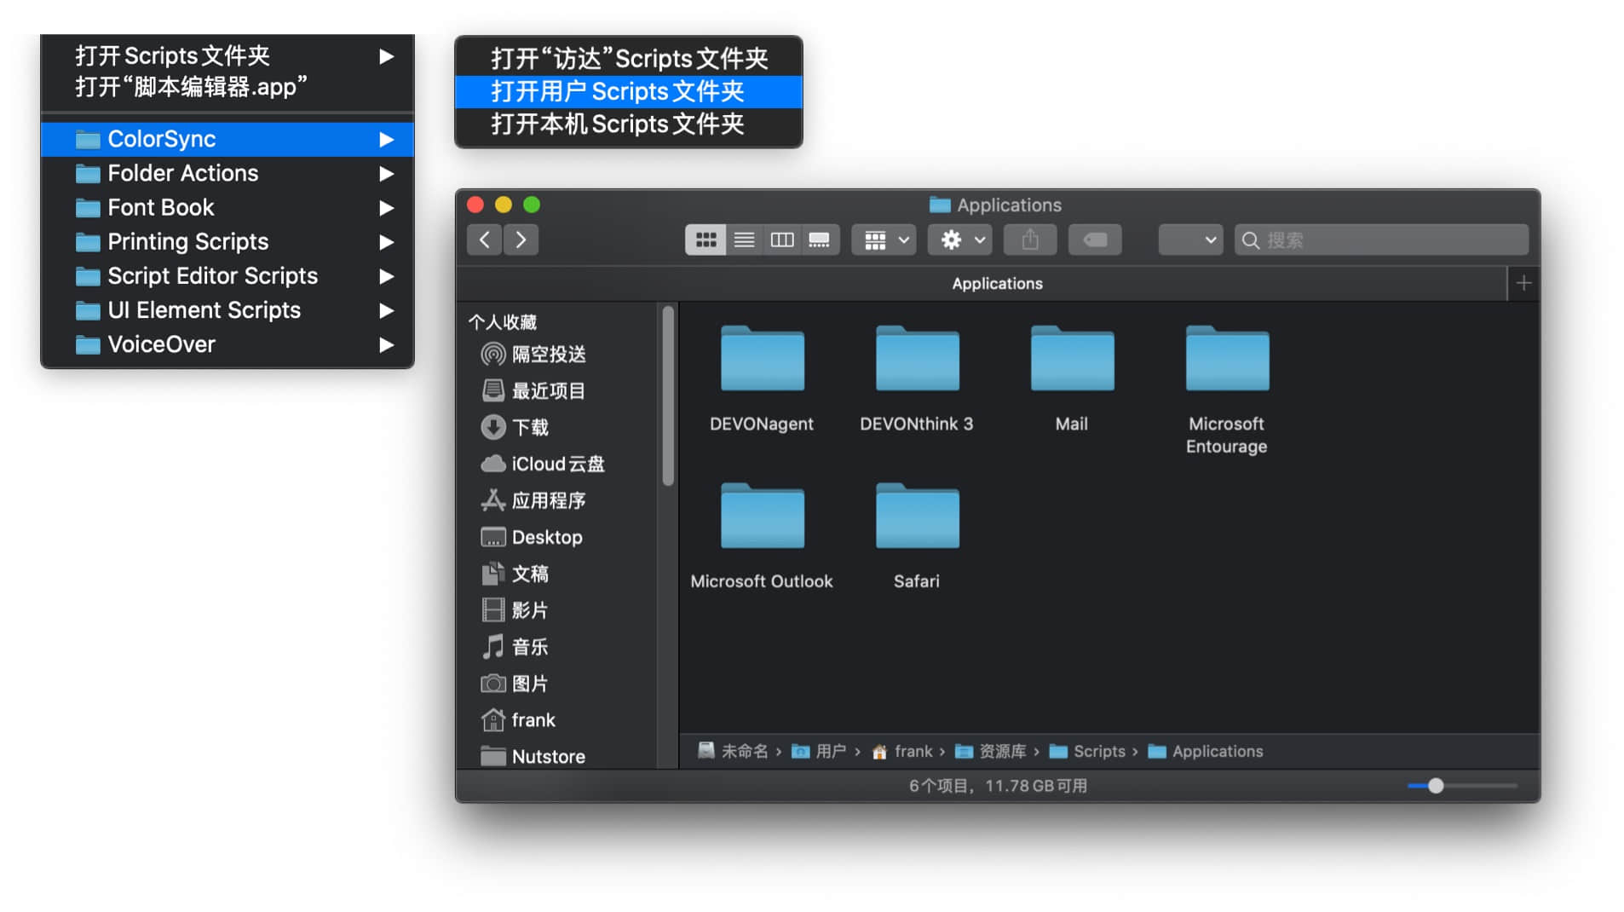Close the Finder window

[475, 205]
